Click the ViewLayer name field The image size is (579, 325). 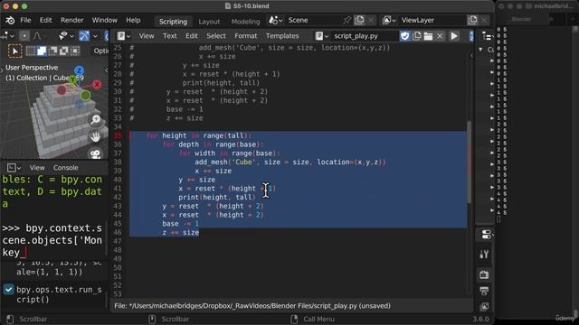click(x=432, y=20)
